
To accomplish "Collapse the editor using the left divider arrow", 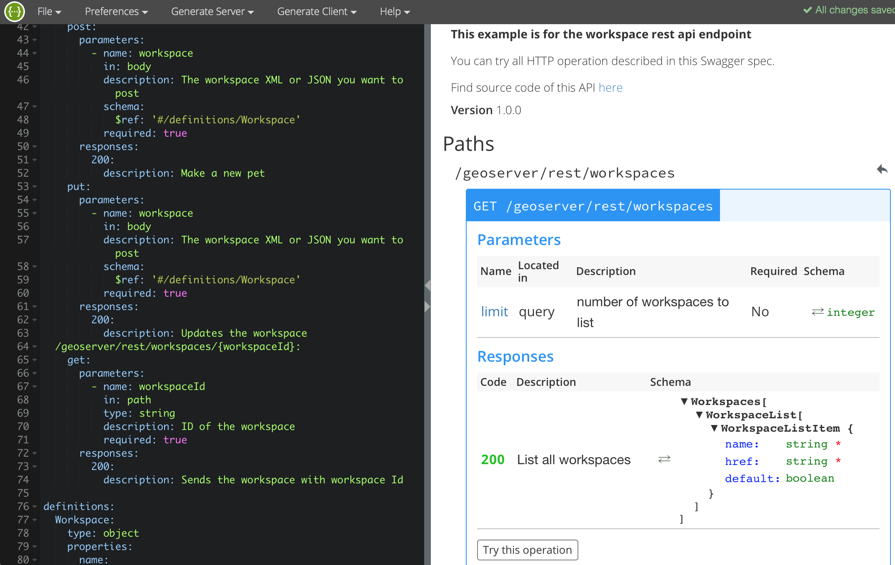I will pyautogui.click(x=427, y=285).
